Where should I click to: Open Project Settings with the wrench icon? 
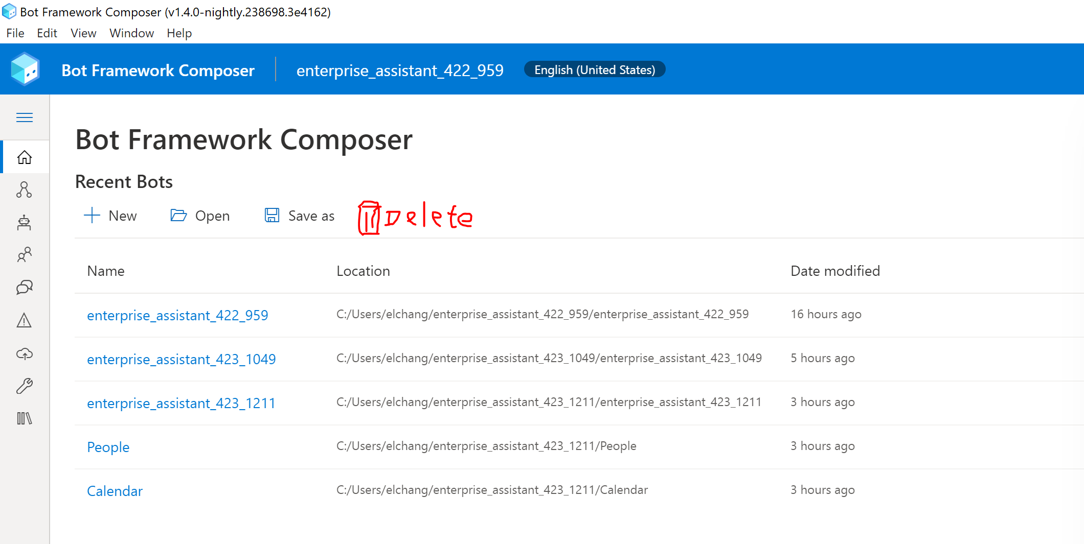pyautogui.click(x=24, y=386)
